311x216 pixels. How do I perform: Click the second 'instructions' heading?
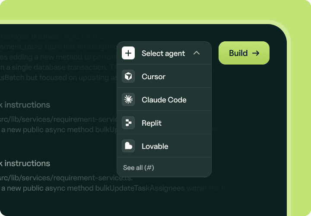coord(27,163)
